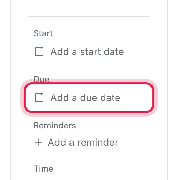Choose the Add a reminder button
178x180 pixels.
pos(76,142)
